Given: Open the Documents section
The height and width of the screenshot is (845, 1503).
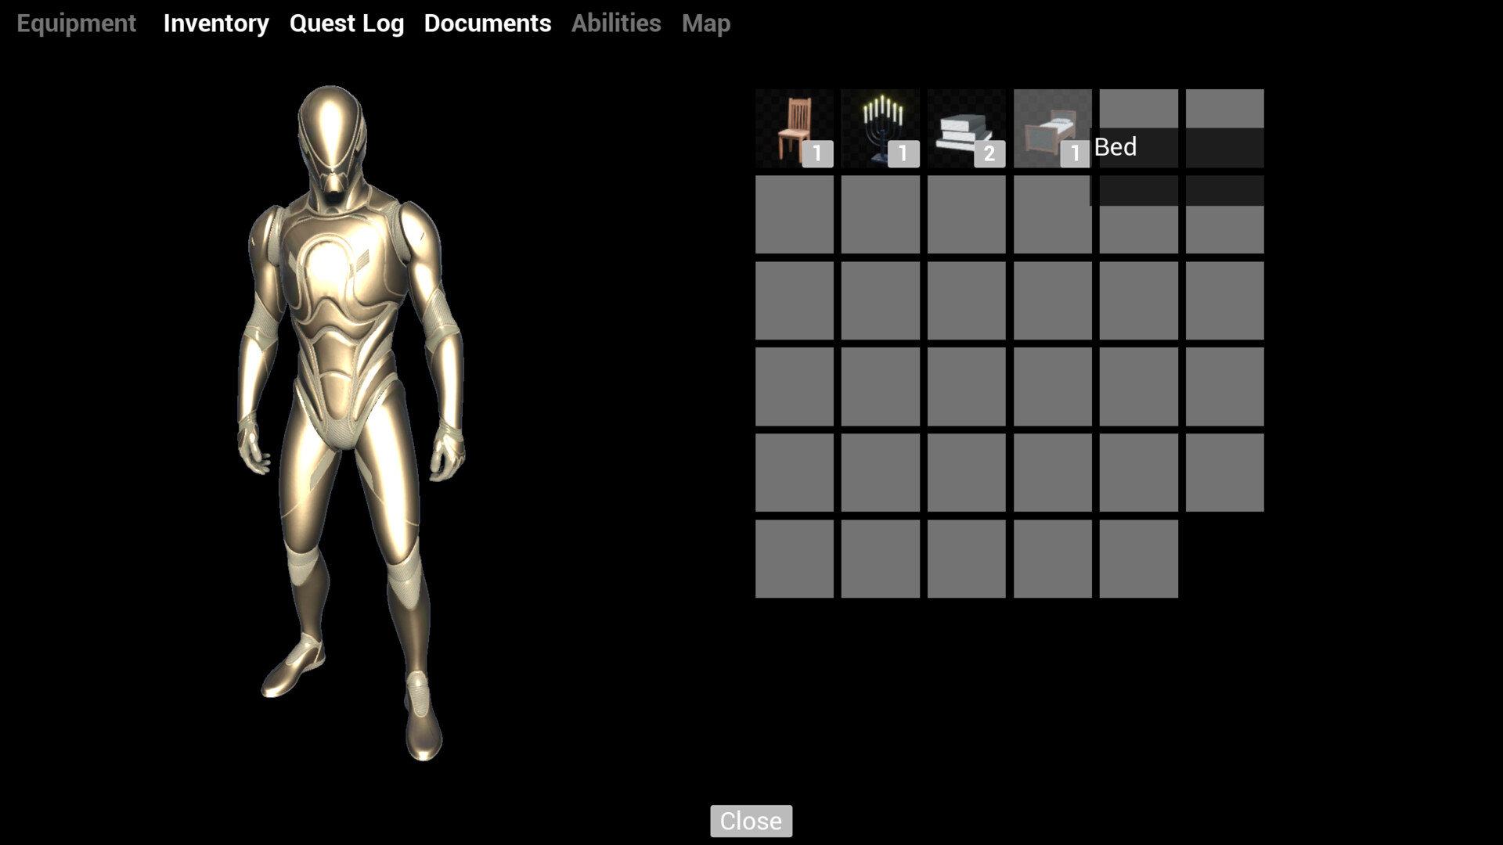Looking at the screenshot, I should pyautogui.click(x=487, y=23).
